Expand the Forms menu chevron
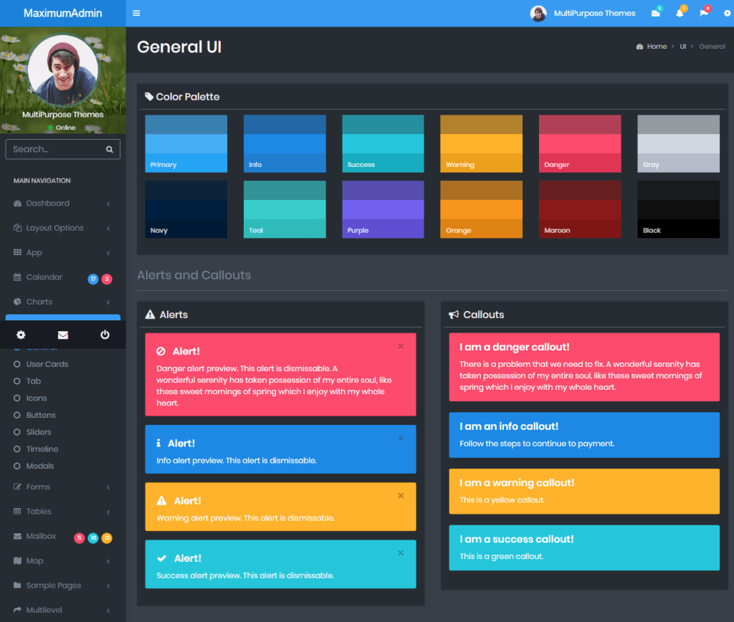734x622 pixels. [x=108, y=487]
